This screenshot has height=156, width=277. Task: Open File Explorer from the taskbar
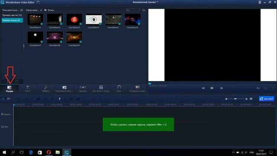coord(58,152)
